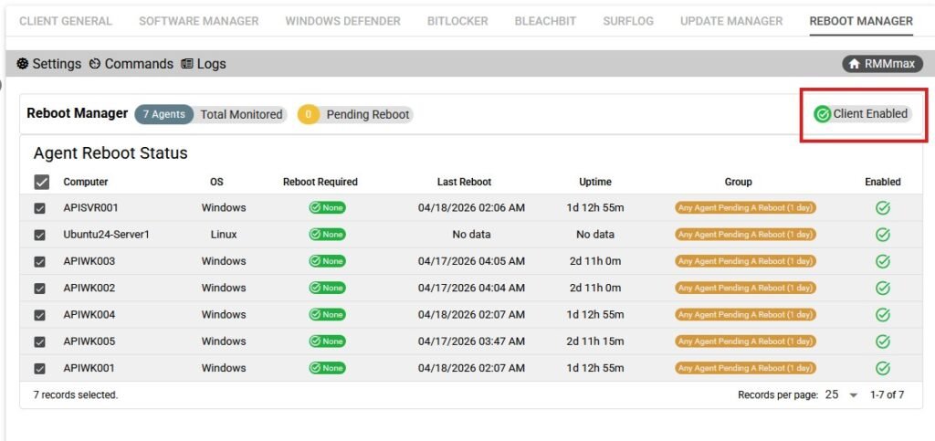Click enabled checkmark icon for APIWK004
The height and width of the screenshot is (441, 935).
coord(883,315)
